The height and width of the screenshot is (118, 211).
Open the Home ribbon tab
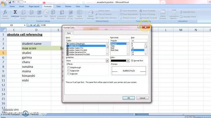pyautogui.click(x=12, y=6)
